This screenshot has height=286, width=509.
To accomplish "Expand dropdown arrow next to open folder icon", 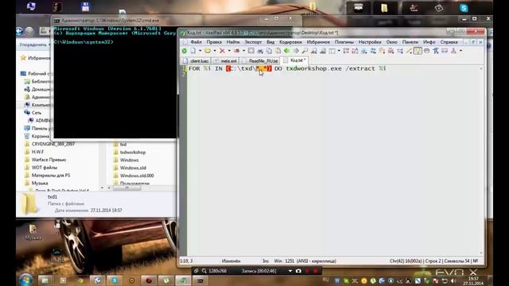I will pos(215,51).
